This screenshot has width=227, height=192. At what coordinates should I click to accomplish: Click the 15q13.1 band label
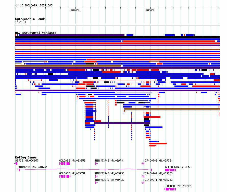point(21,22)
